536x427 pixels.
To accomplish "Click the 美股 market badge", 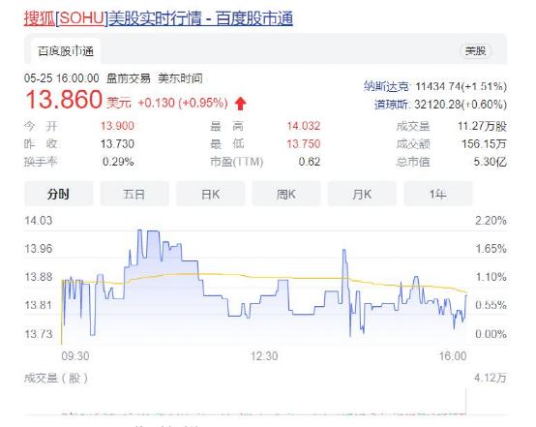I will (x=475, y=51).
